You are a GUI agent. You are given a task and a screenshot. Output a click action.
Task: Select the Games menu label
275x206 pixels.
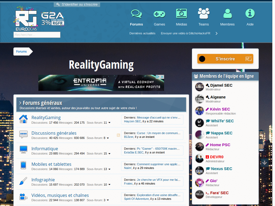160,24
